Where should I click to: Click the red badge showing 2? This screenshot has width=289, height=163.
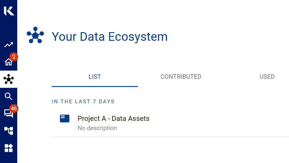point(14,57)
